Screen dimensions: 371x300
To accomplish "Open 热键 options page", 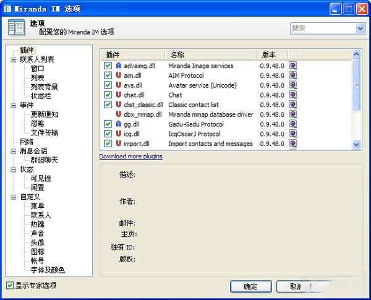I will coord(37,225).
